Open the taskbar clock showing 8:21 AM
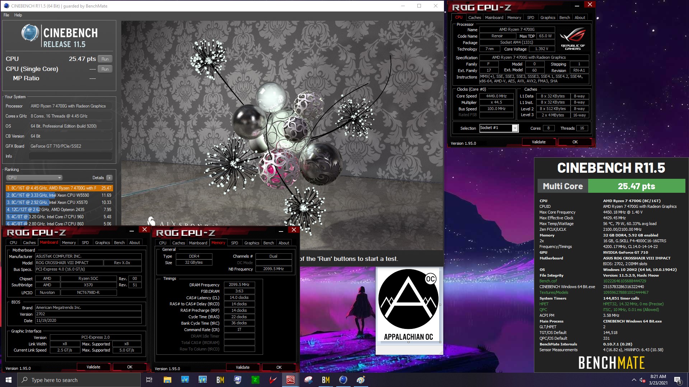This screenshot has height=387, width=689. click(658, 380)
